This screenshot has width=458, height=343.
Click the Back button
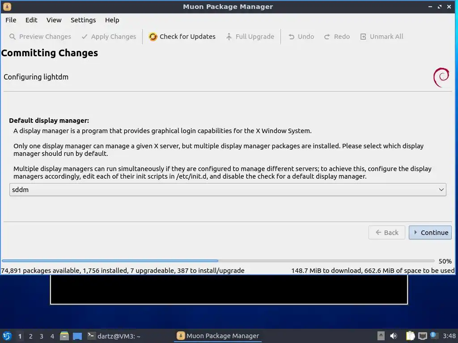[x=387, y=232]
